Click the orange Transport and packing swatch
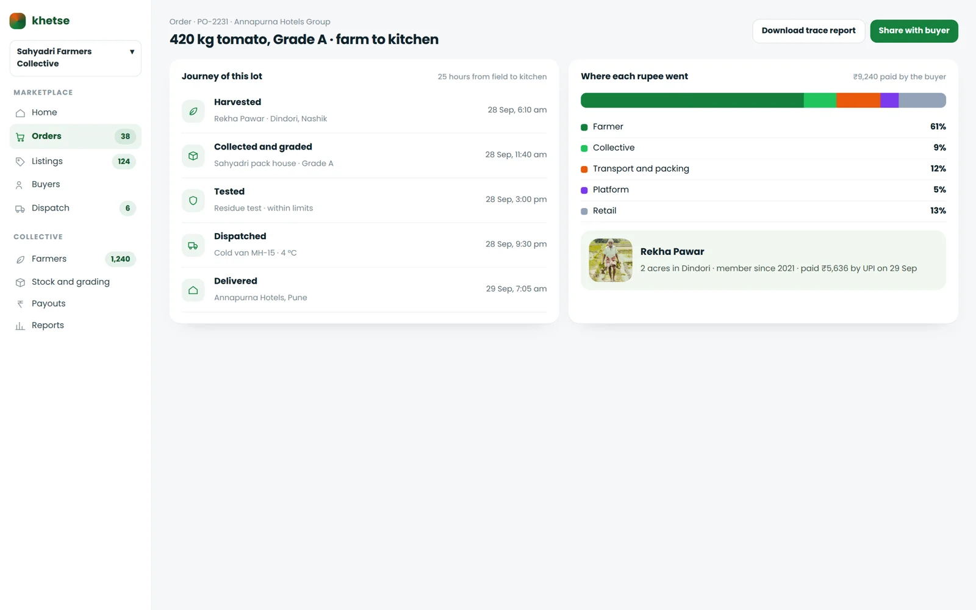The width and height of the screenshot is (976, 610). click(x=584, y=170)
